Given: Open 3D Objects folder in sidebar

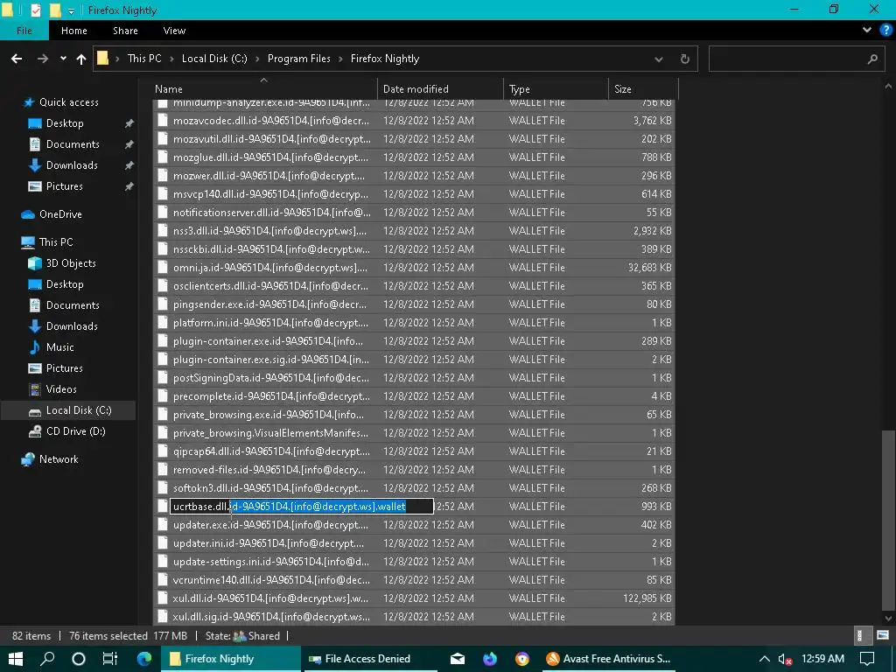Looking at the screenshot, I should pos(71,263).
